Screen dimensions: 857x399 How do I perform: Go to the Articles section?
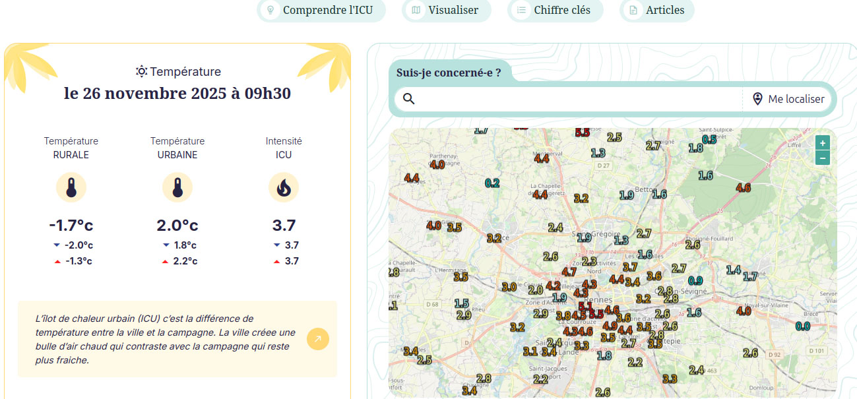[657, 10]
